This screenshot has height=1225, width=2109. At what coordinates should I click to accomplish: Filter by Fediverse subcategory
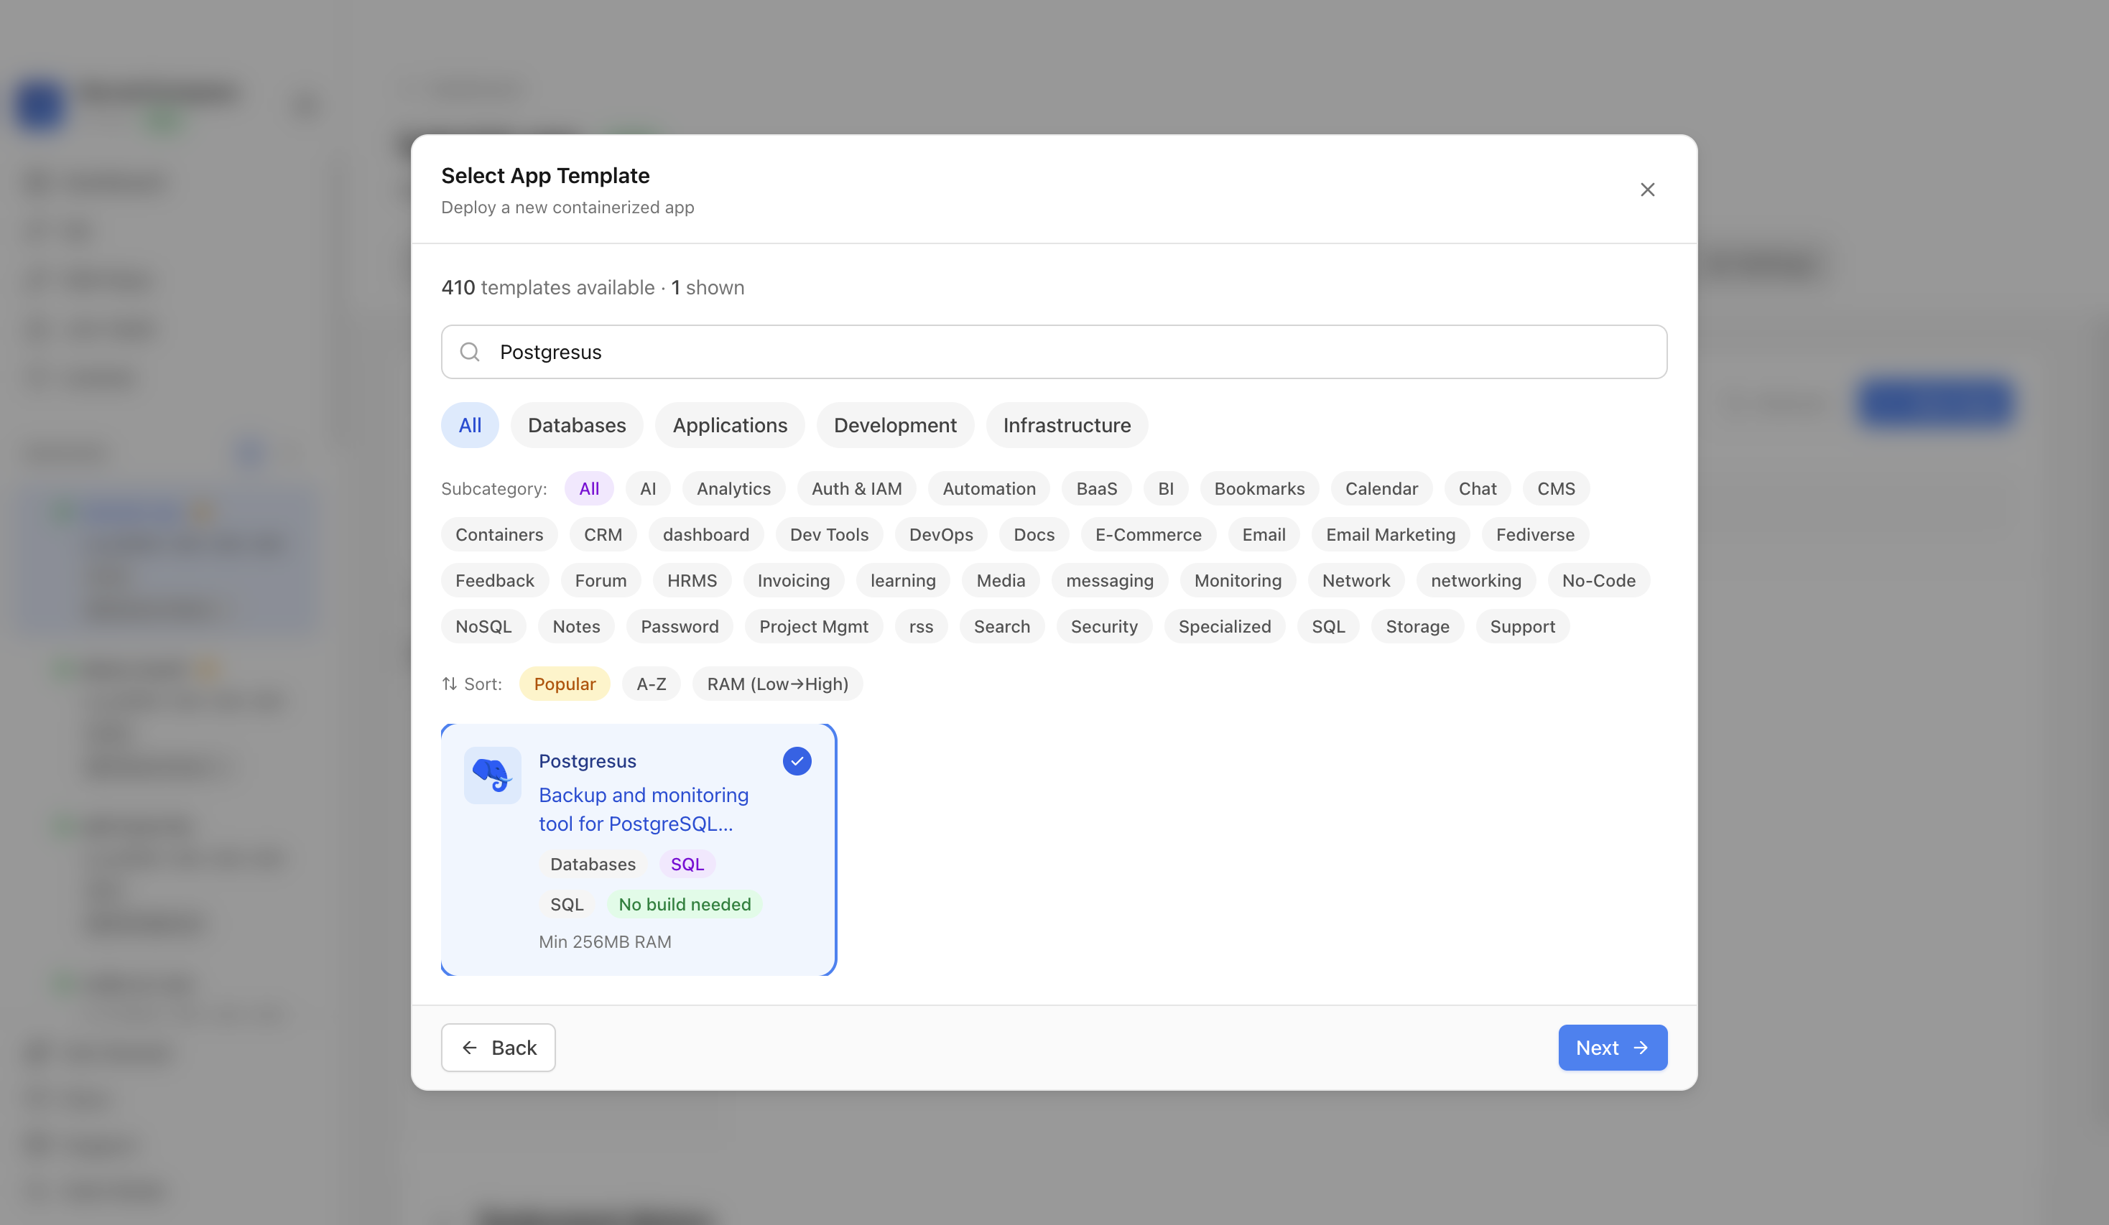coord(1535,535)
